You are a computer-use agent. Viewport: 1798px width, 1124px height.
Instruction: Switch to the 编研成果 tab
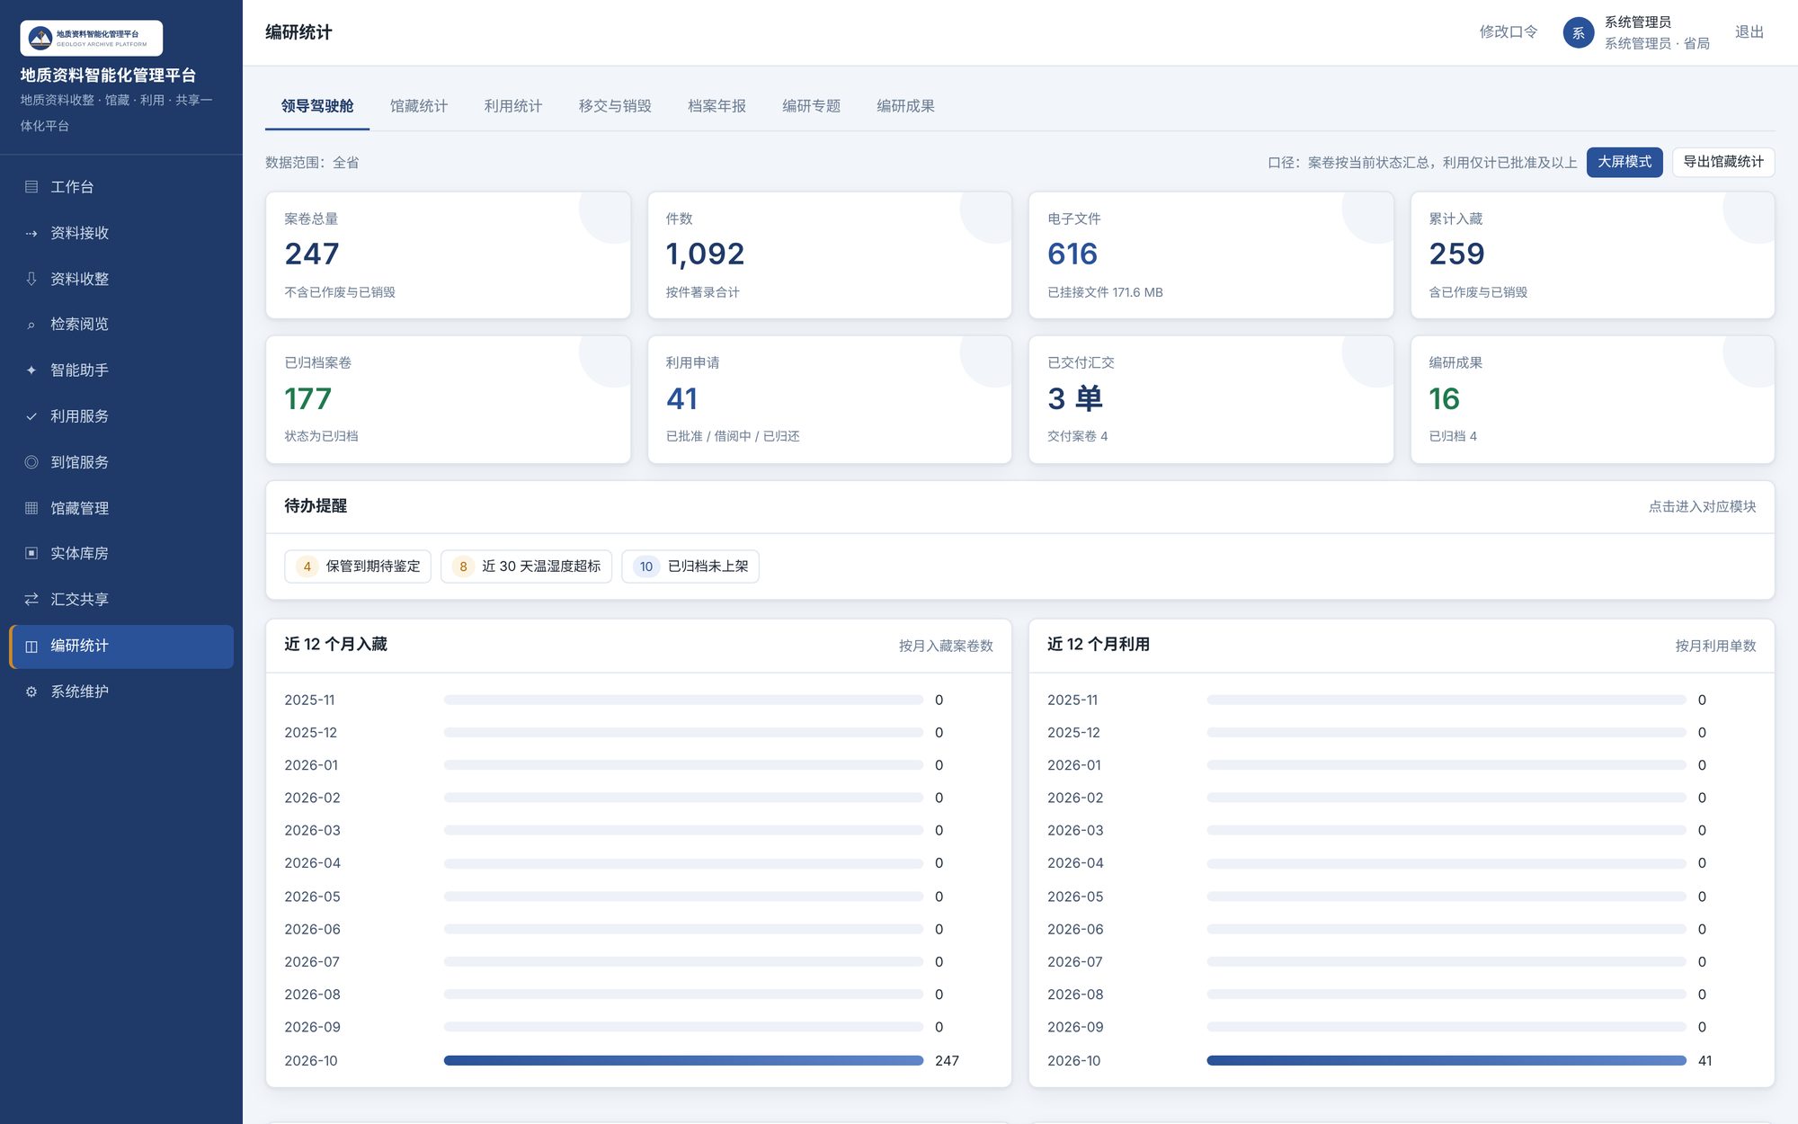905,106
